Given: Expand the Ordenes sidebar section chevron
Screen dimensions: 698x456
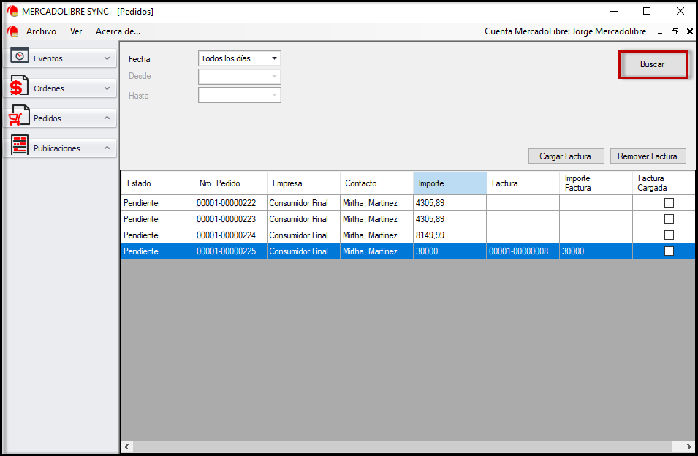Looking at the screenshot, I should pyautogui.click(x=107, y=88).
